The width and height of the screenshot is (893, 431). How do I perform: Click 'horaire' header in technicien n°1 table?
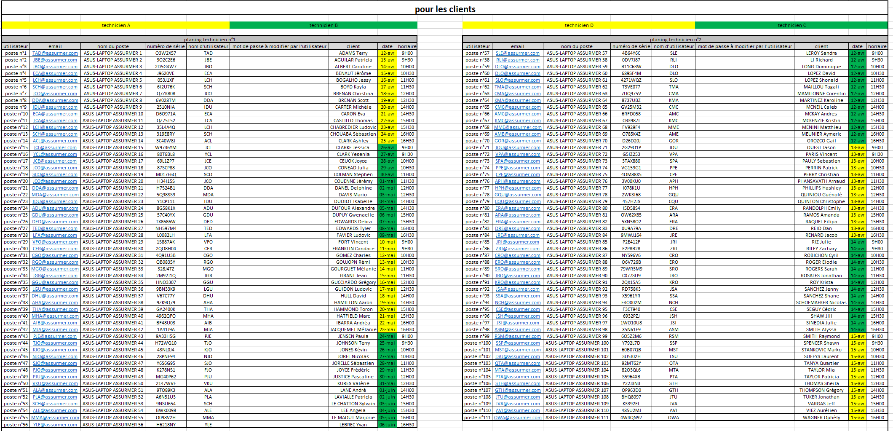tap(407, 46)
